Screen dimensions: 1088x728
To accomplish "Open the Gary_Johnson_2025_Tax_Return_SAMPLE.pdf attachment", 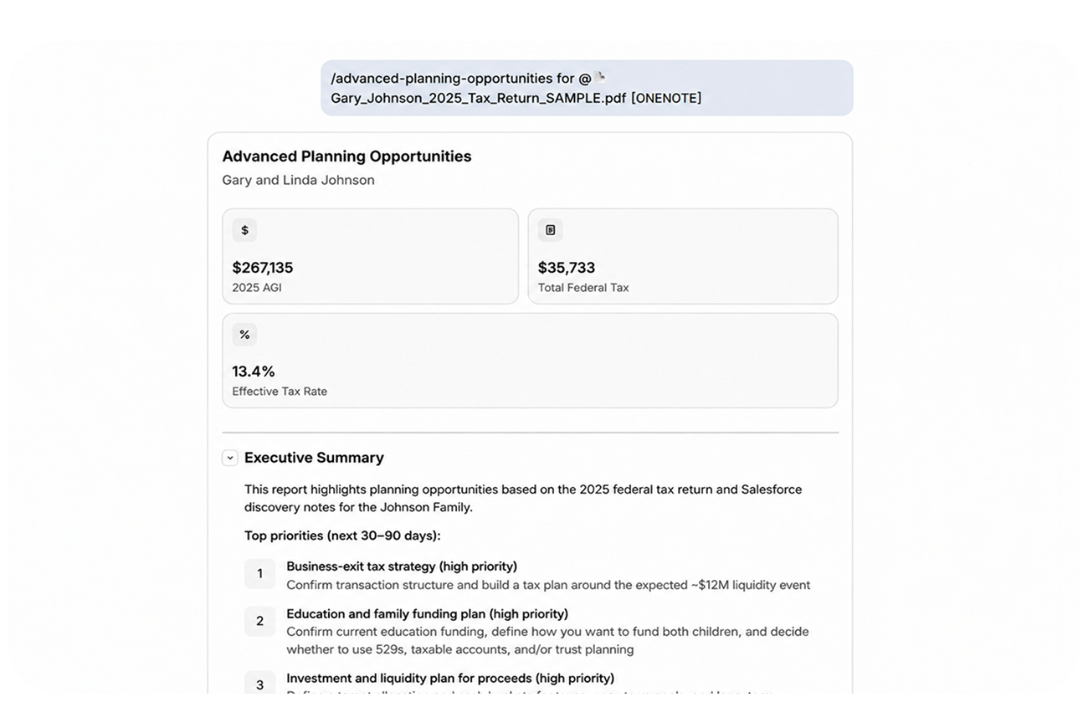I will [478, 98].
